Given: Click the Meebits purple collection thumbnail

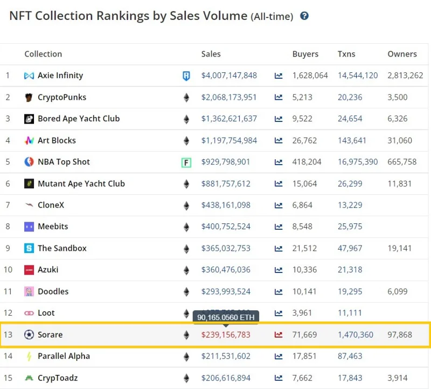Looking at the screenshot, I should point(29,227).
